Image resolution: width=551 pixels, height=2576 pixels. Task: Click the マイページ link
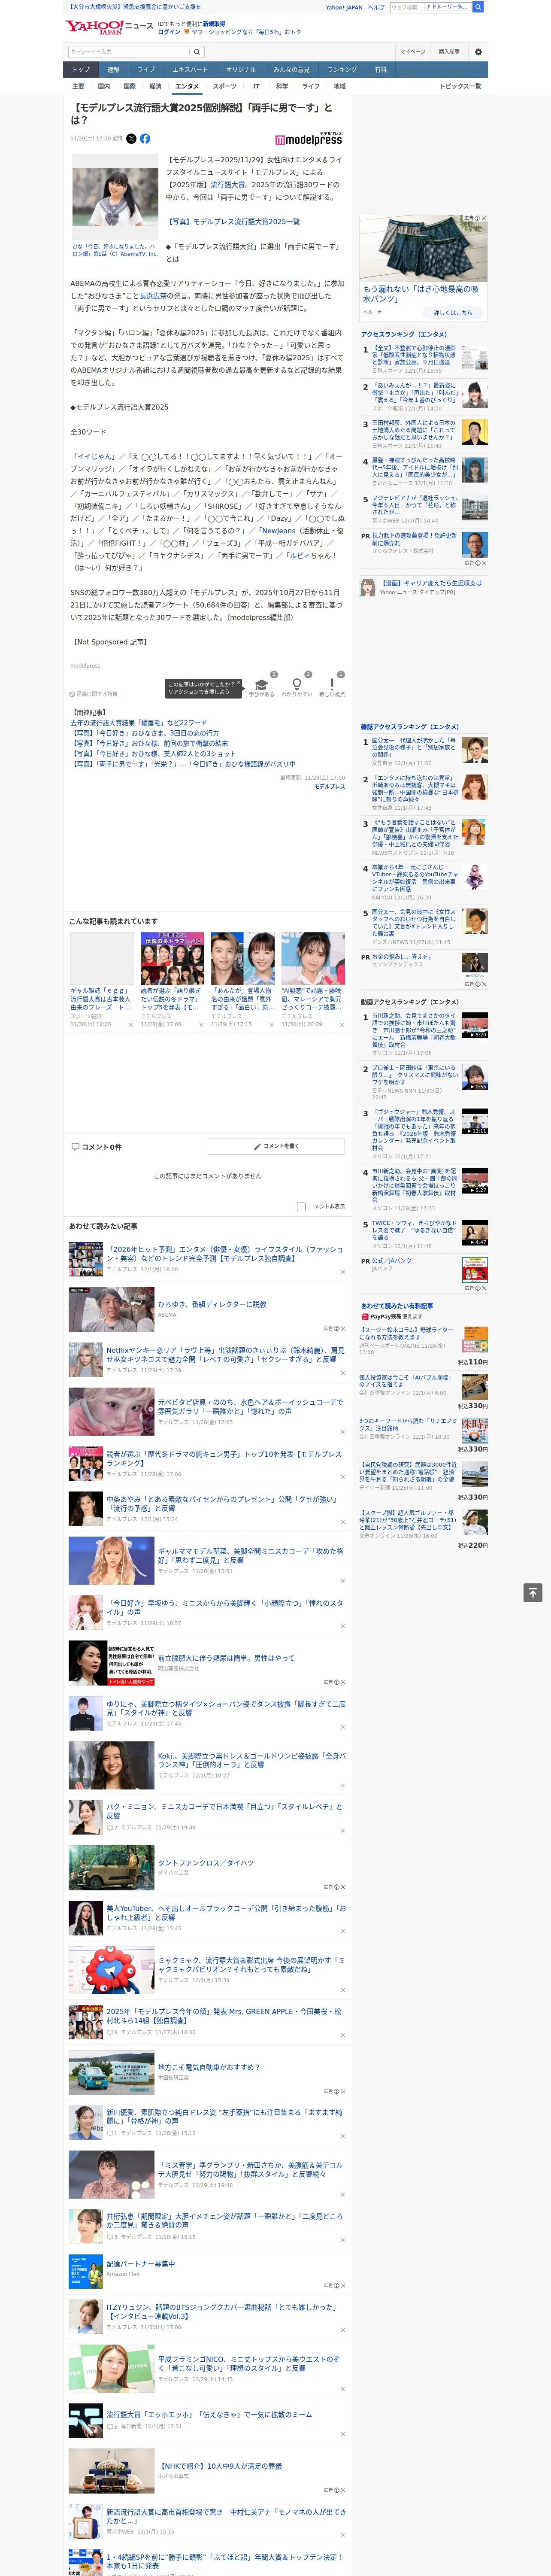coord(413,52)
